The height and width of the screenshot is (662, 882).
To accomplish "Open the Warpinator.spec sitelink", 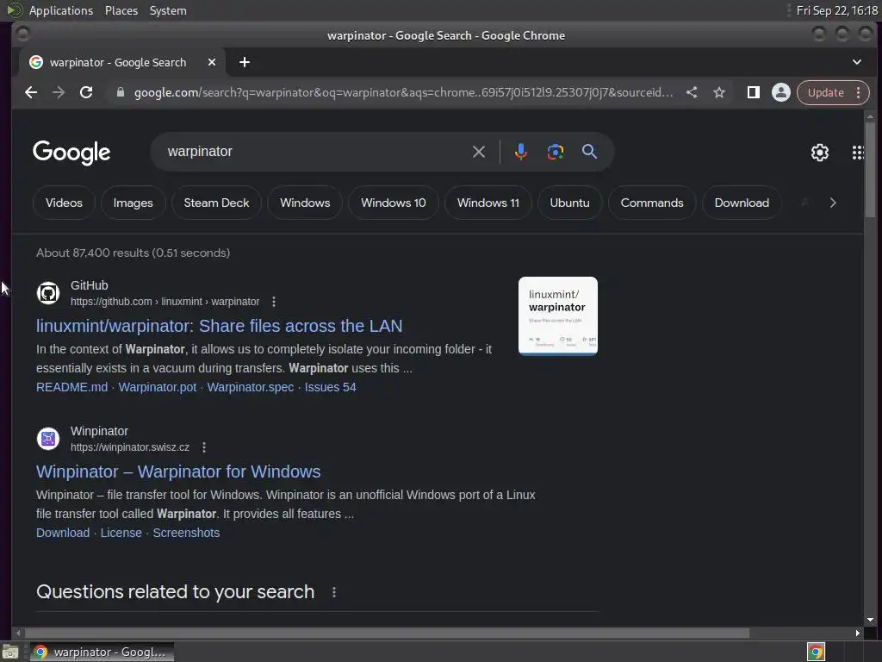I will point(251,387).
